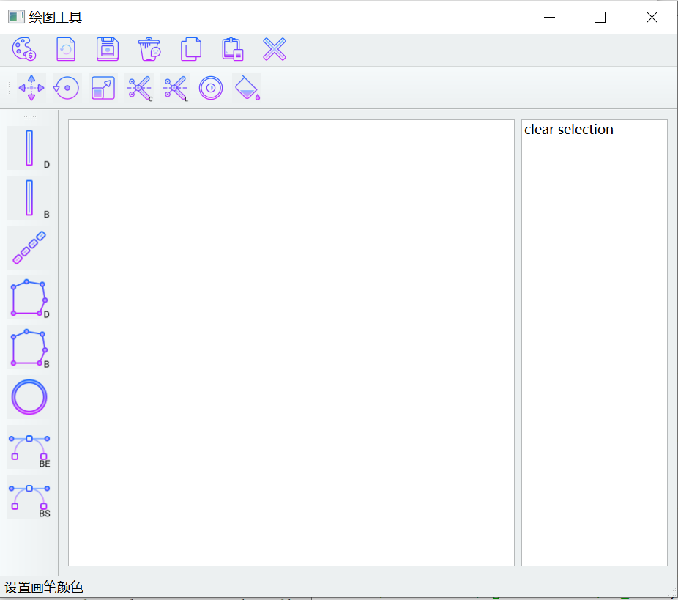
Task: Select the curve tool labeled BE
Action: click(x=29, y=447)
